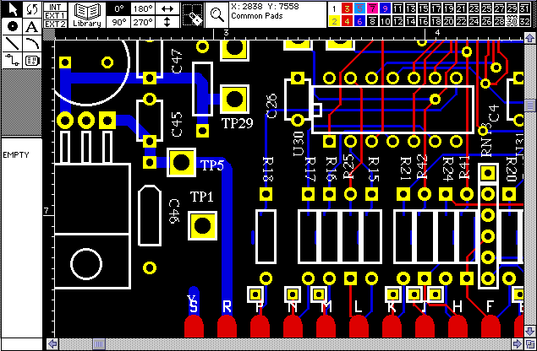Select yellow layer 2 swatch
This screenshot has height=351, width=537.
(x=334, y=21)
